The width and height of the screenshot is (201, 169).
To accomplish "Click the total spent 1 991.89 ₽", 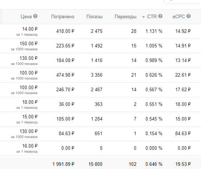I will click(63, 164).
